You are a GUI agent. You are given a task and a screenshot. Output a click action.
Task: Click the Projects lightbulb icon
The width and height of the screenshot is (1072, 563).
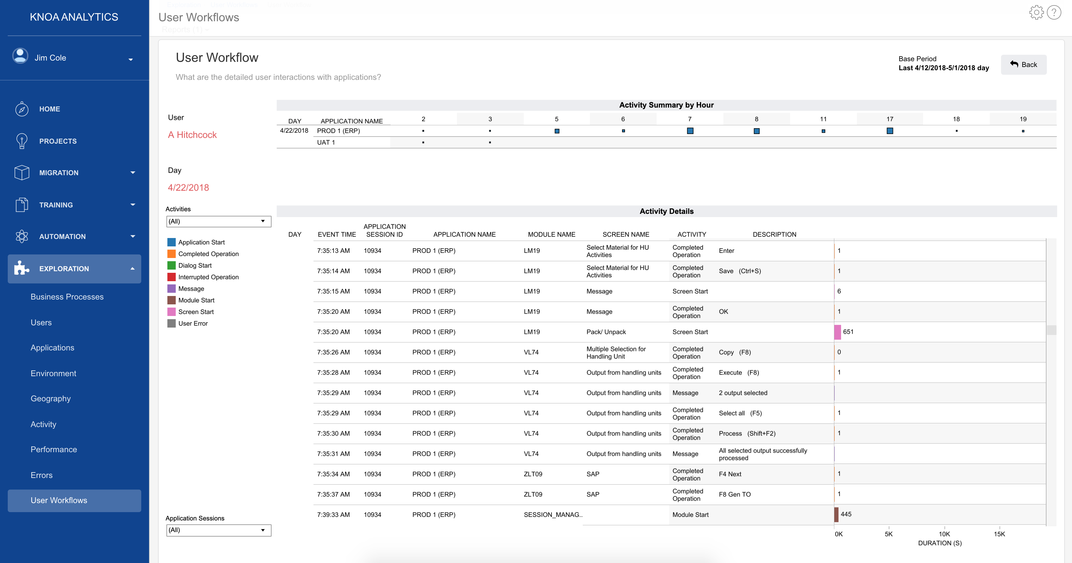22,141
